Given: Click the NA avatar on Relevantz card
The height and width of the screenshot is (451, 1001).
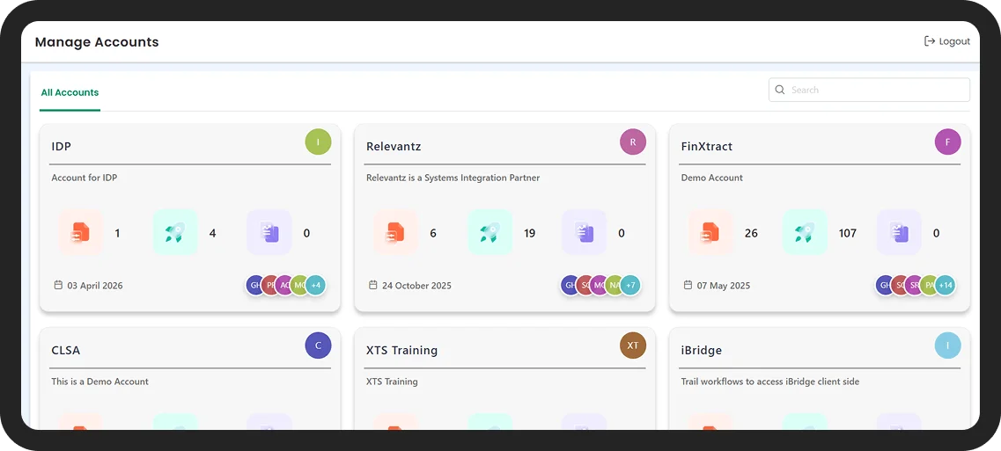Looking at the screenshot, I should 615,285.
